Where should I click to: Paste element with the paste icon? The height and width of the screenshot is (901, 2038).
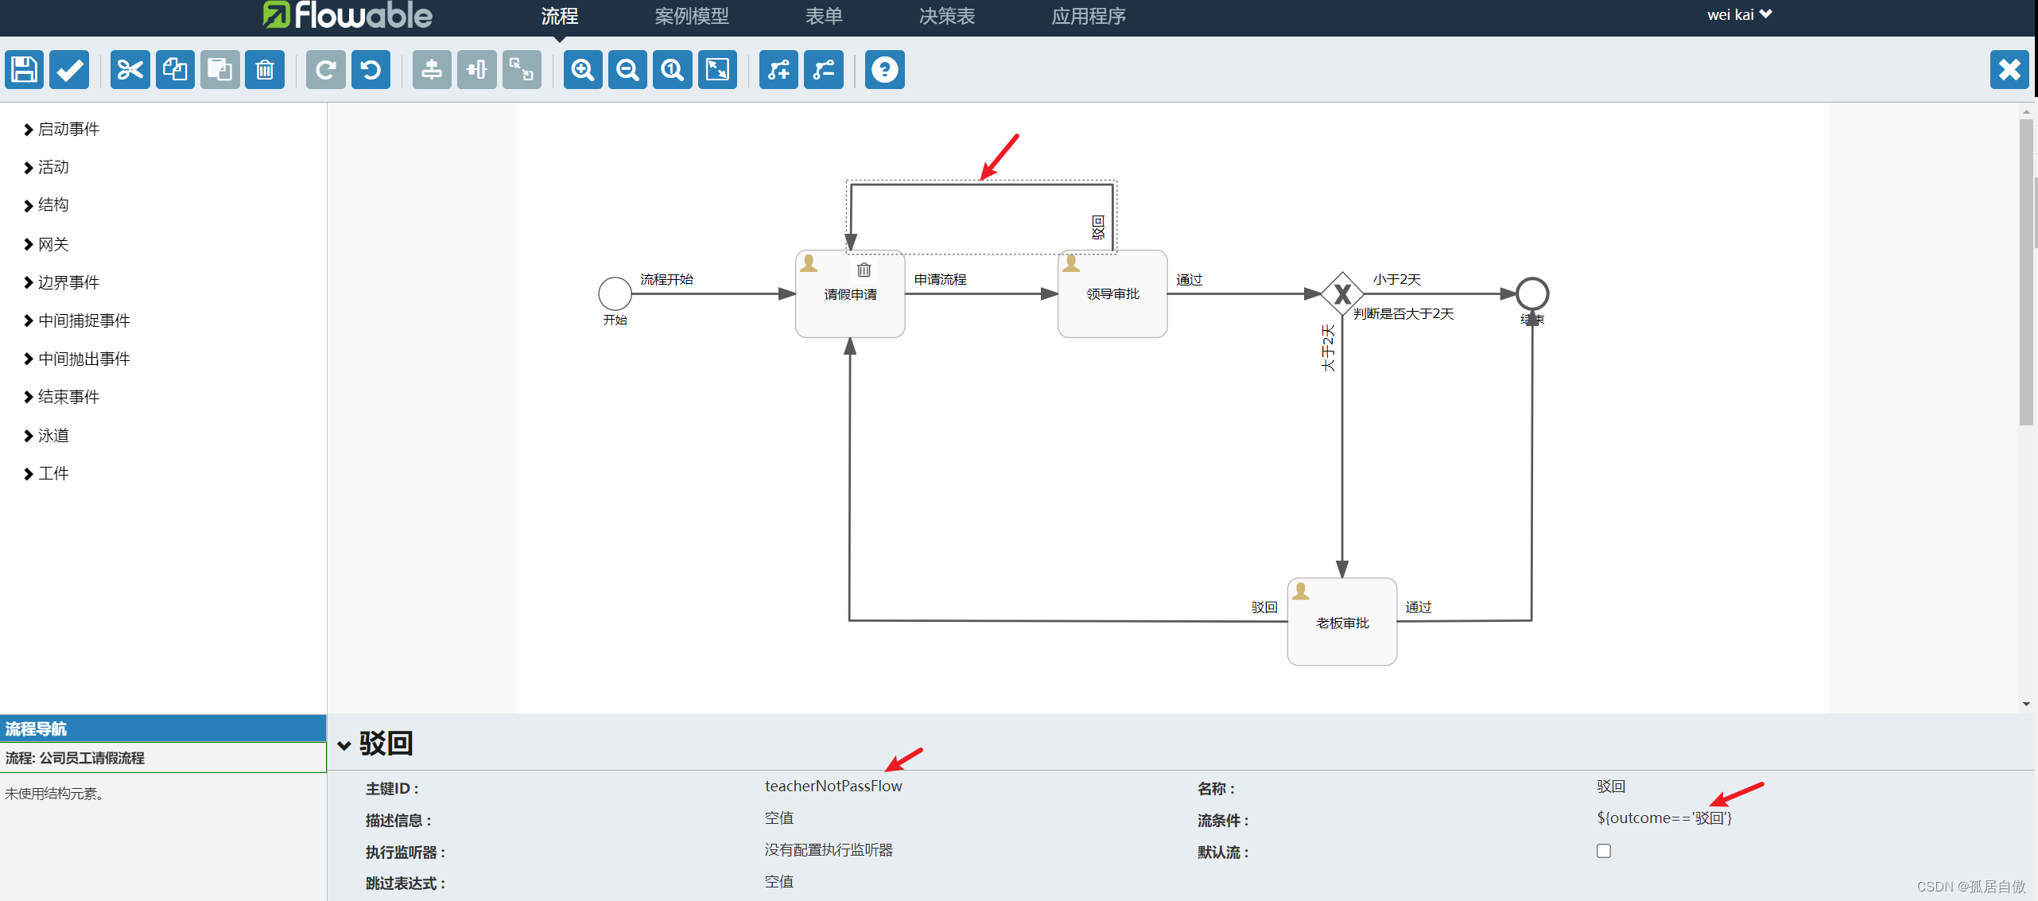[220, 70]
